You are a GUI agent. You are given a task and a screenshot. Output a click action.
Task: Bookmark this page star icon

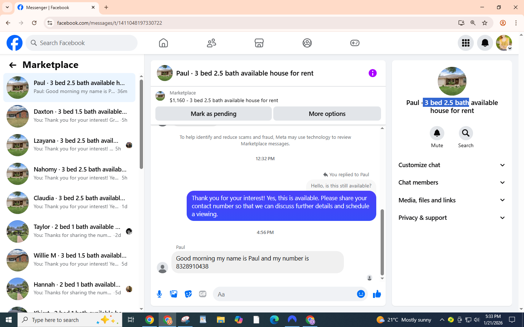point(485,23)
